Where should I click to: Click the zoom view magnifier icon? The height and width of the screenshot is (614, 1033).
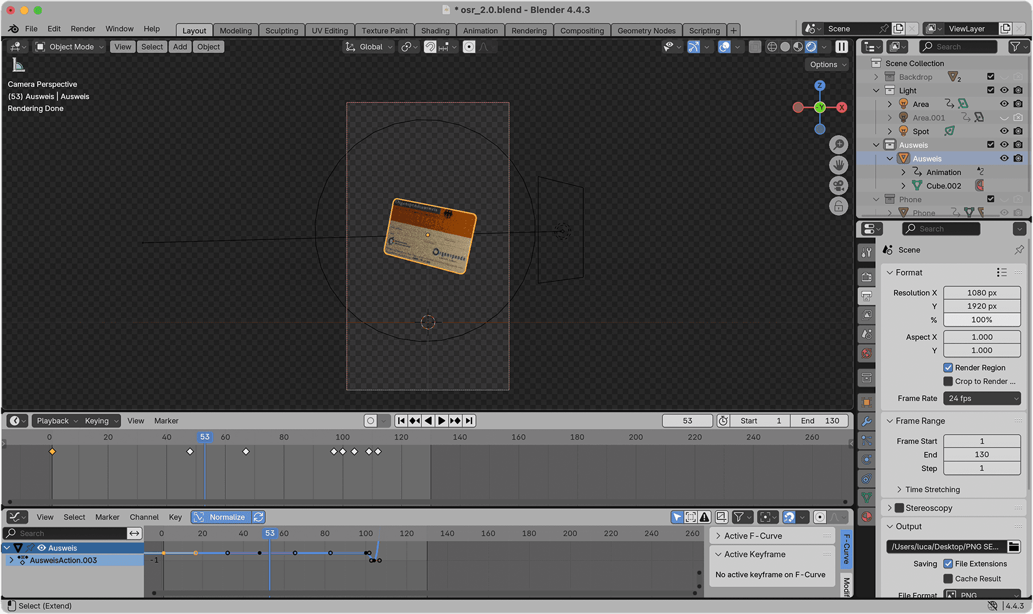pyautogui.click(x=839, y=145)
